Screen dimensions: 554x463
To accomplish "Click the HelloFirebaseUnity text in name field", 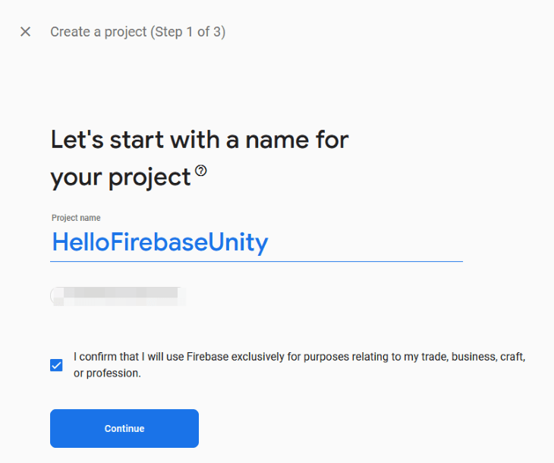I will click(x=160, y=243).
